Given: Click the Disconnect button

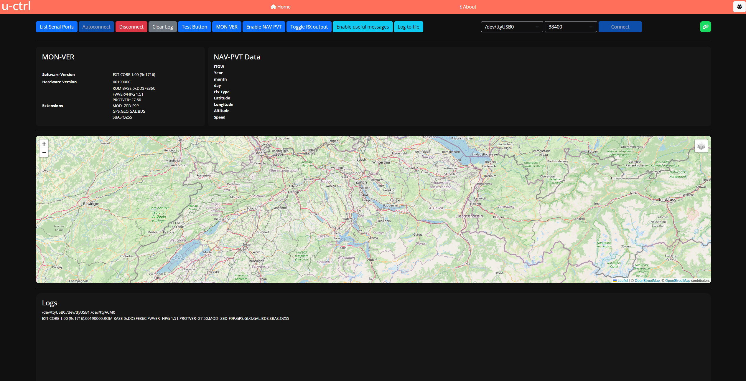Looking at the screenshot, I should click(x=131, y=27).
